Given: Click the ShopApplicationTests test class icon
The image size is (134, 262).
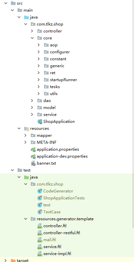Looking at the screenshot, I should 40,198.
